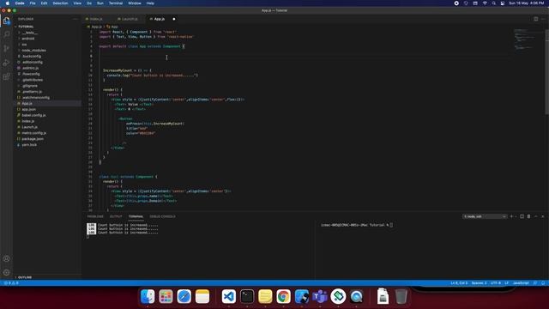This screenshot has height=309, width=549.
Task: Split the terminal panel
Action: click(522, 216)
